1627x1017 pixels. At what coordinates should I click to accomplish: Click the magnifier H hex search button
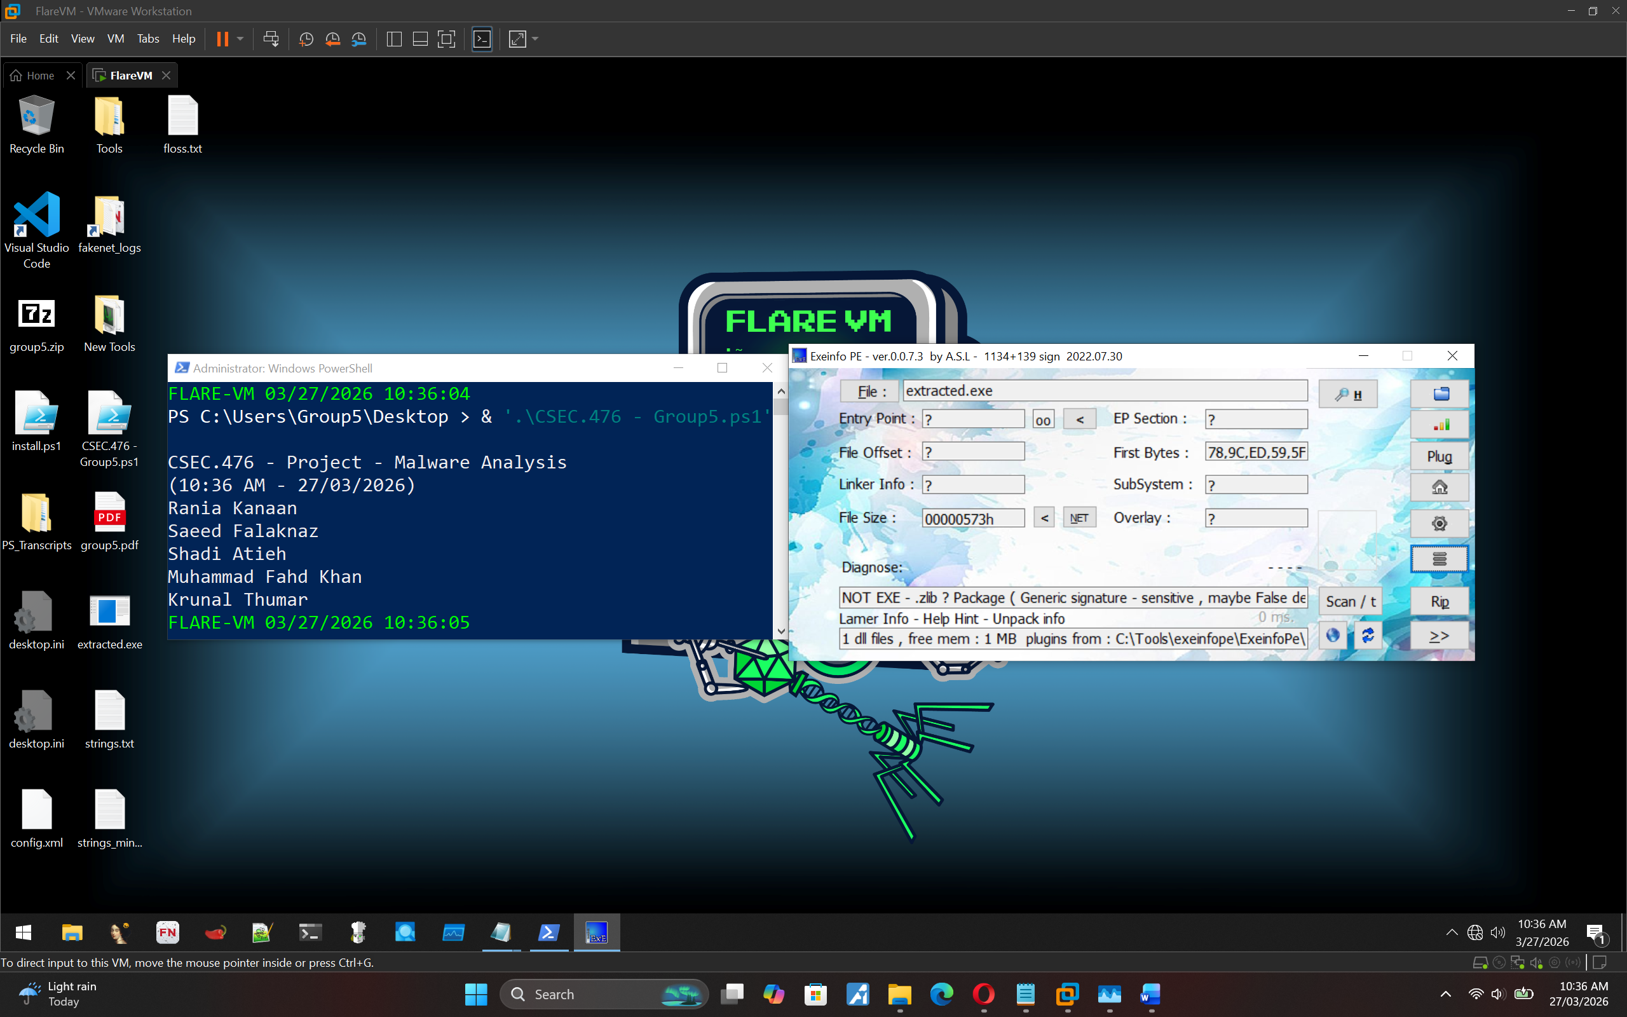(1348, 395)
